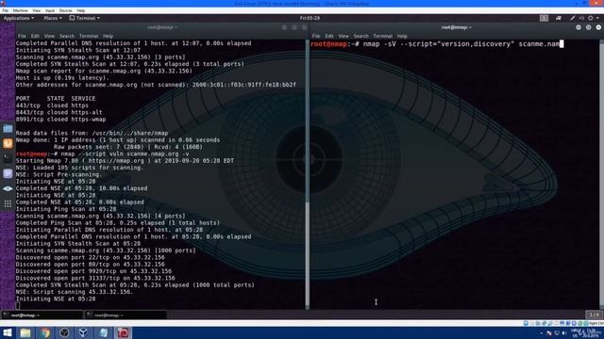Click the eye icon in Kali dock
The height and width of the screenshot is (339, 604).
tap(8, 188)
